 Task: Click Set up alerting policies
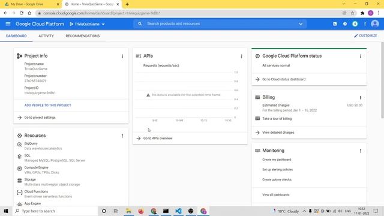[277, 169]
